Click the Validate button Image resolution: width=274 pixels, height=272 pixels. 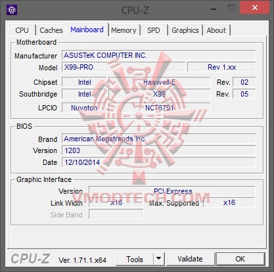pos(190,259)
